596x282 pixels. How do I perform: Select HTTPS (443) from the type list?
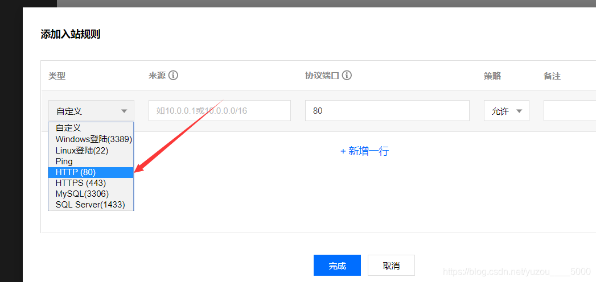click(x=91, y=183)
